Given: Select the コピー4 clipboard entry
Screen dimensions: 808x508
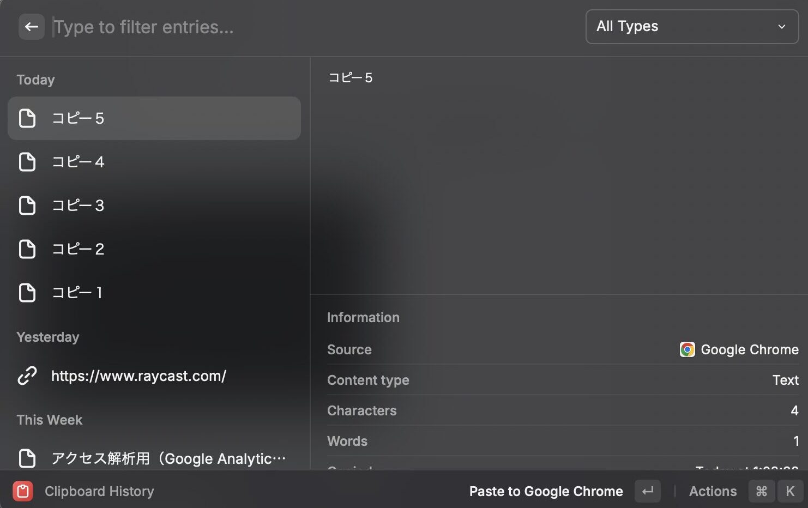Looking at the screenshot, I should [x=154, y=162].
